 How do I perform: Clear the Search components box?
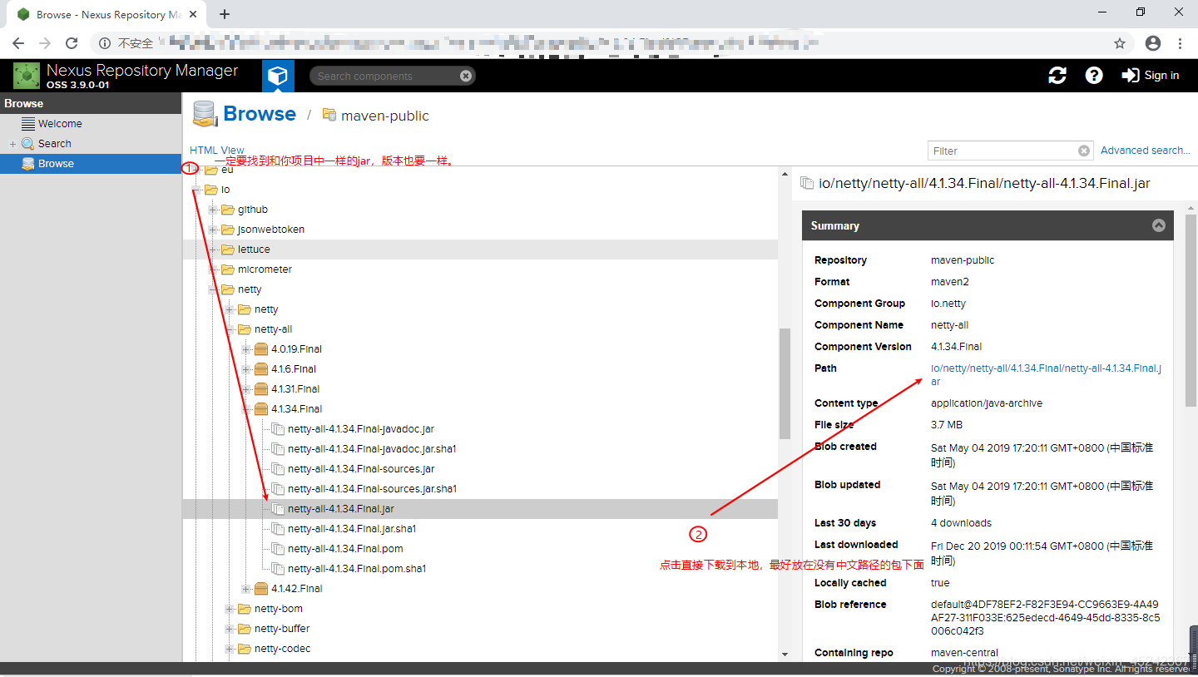pyautogui.click(x=466, y=76)
